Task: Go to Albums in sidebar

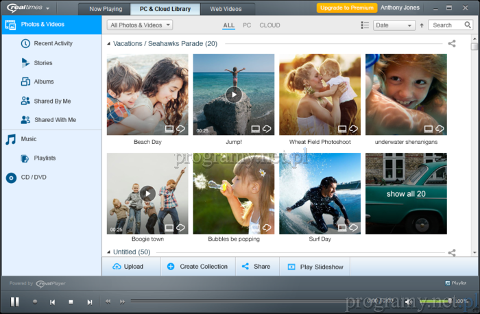Action: click(43, 82)
